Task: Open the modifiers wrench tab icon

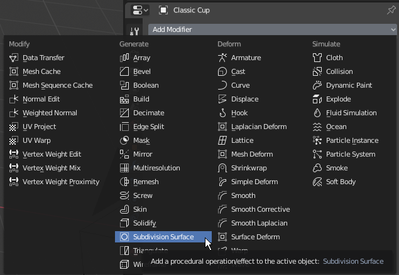Action: coord(134,31)
